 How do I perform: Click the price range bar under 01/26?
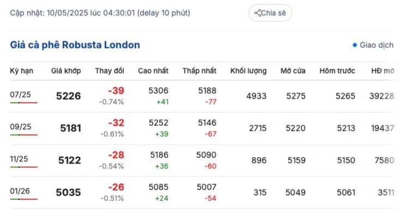[x=24, y=199]
